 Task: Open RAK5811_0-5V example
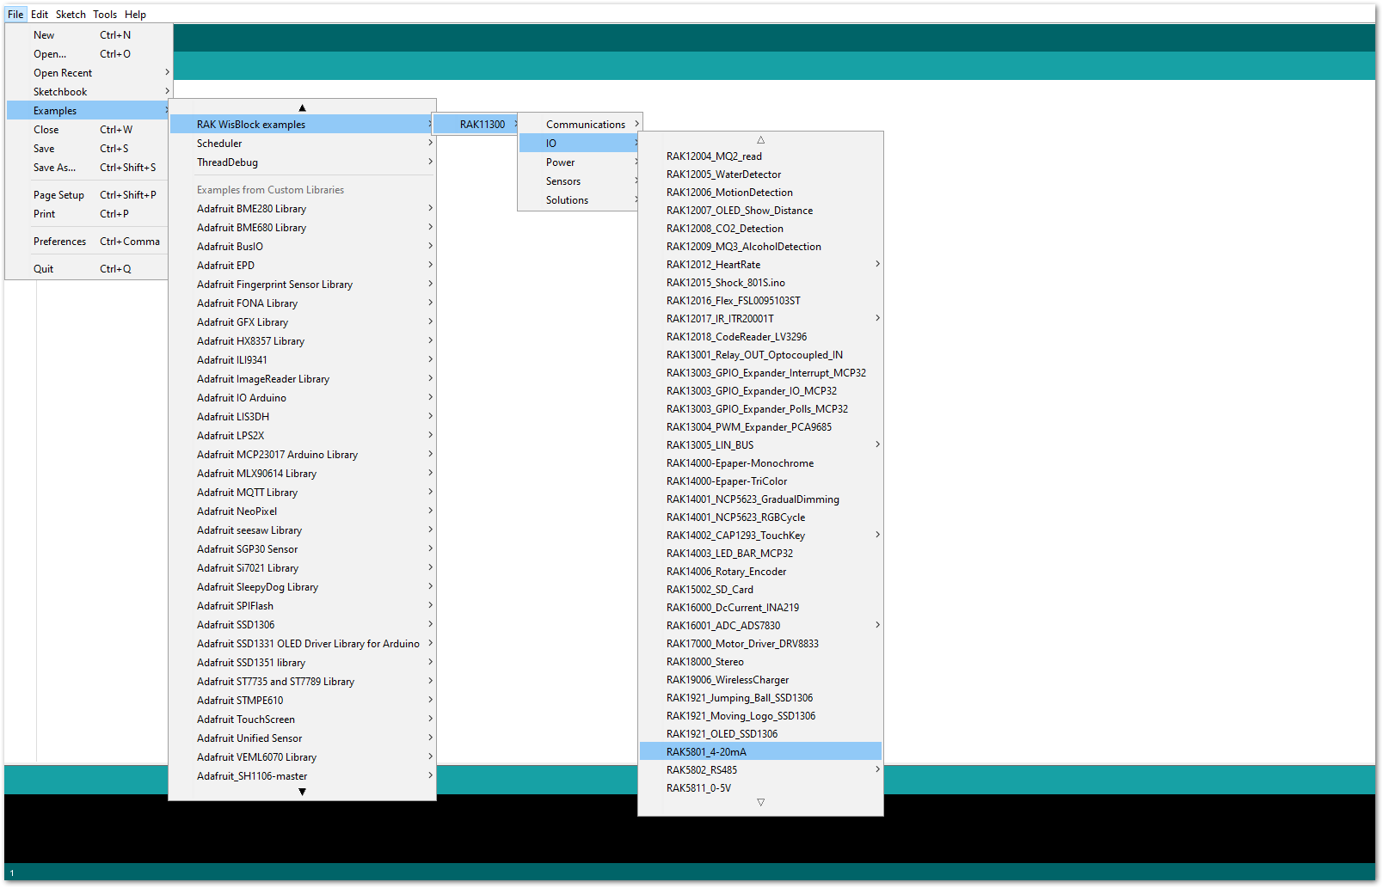point(761,788)
